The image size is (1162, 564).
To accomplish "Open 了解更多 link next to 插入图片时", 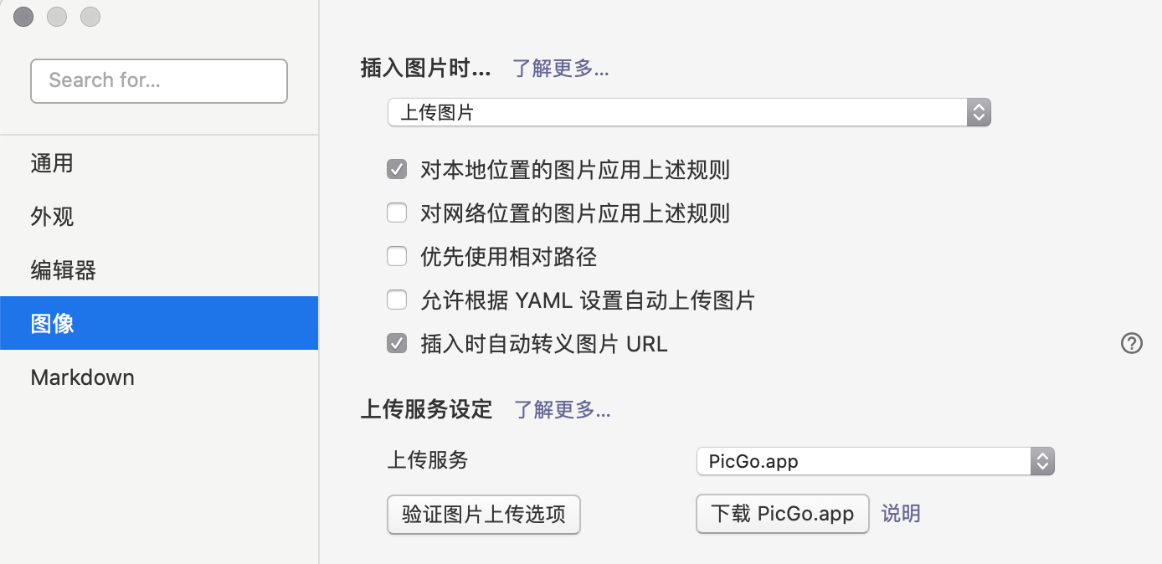I will click(561, 69).
